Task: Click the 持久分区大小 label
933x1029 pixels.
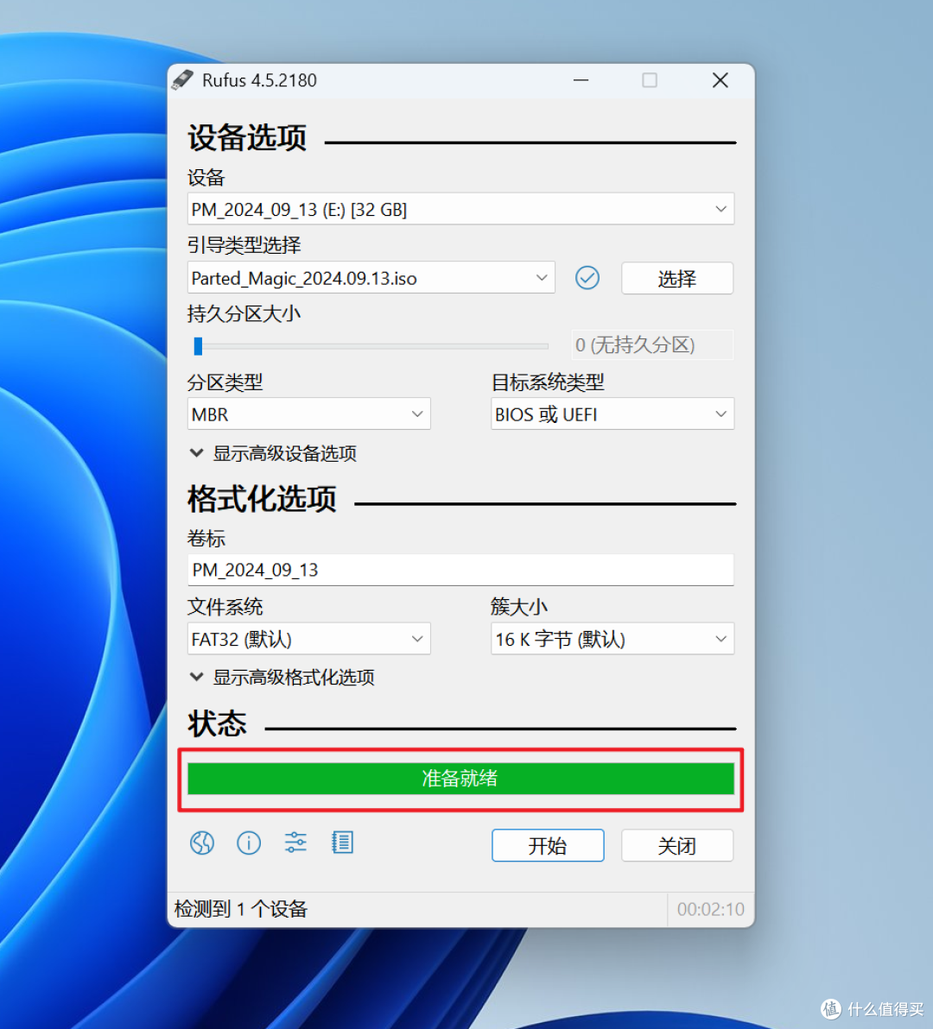Action: tap(244, 313)
